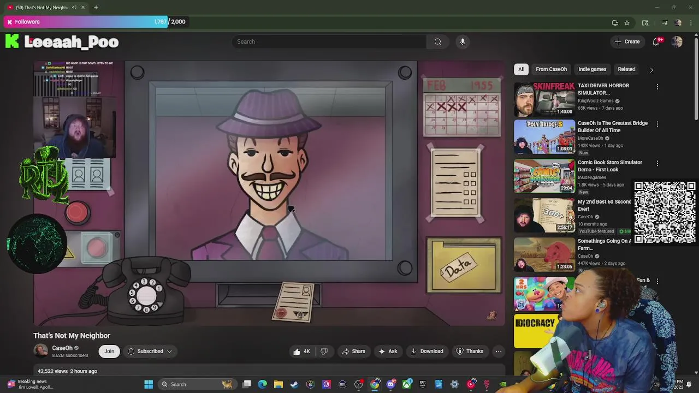The image size is (699, 393).
Task: Click the YouTube search magnifier button
Action: click(438, 41)
